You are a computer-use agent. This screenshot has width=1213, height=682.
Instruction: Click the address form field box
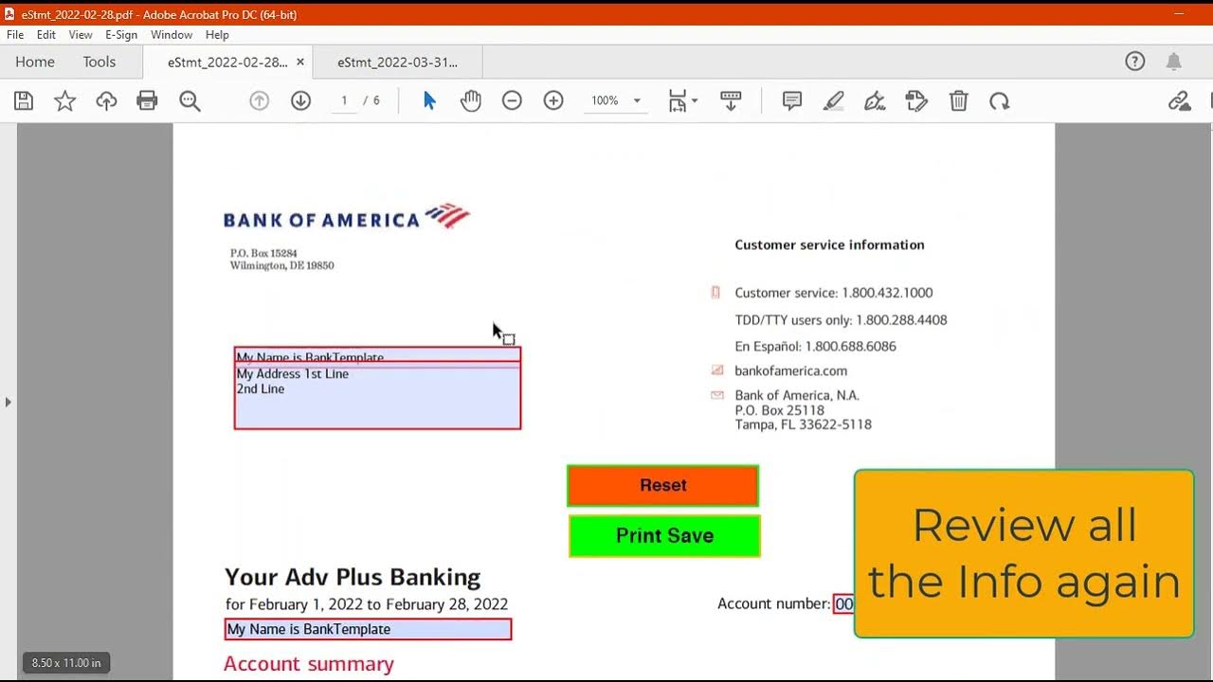[x=377, y=398]
